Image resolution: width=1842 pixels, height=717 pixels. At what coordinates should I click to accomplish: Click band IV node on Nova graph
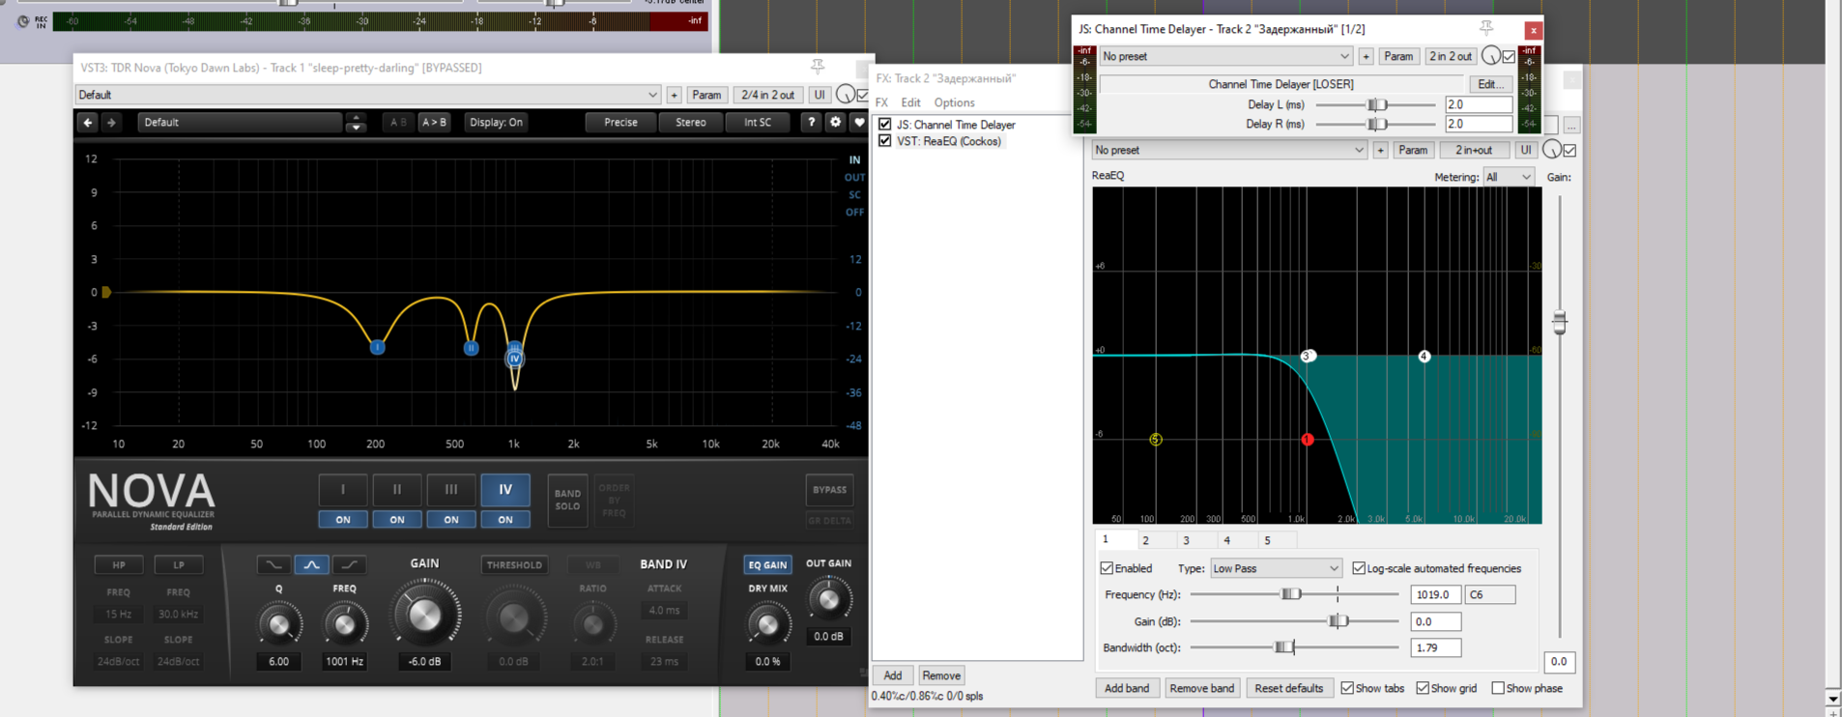(x=514, y=358)
